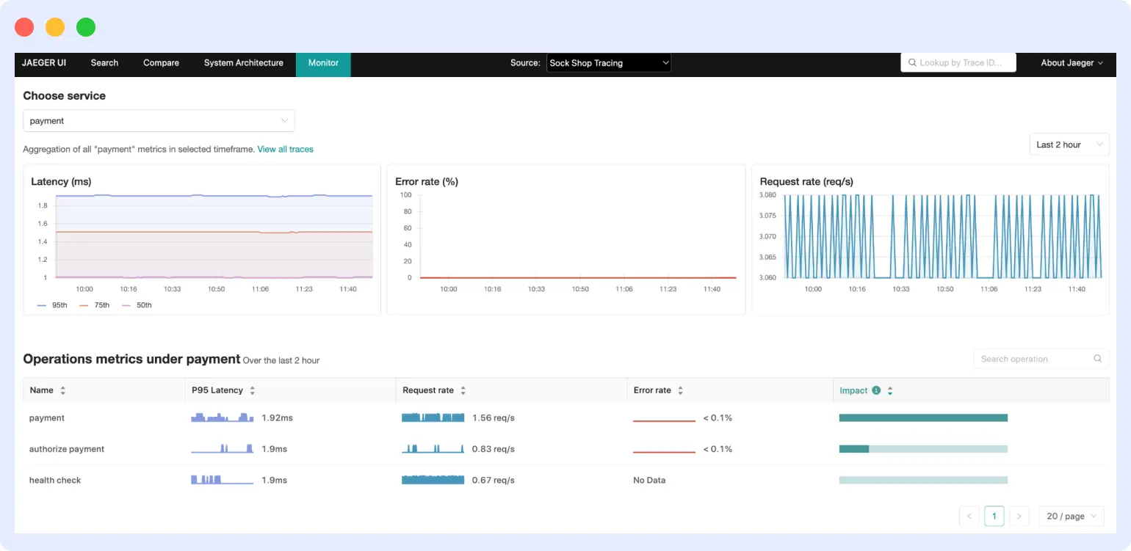Click the payment impact progress bar
This screenshot has height=551, width=1131.
923,418
